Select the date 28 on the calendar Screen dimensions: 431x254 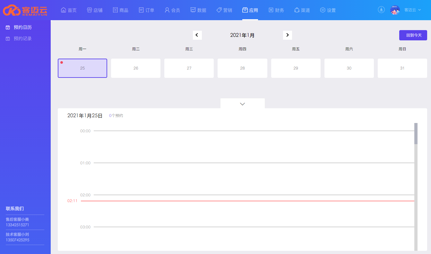242,68
